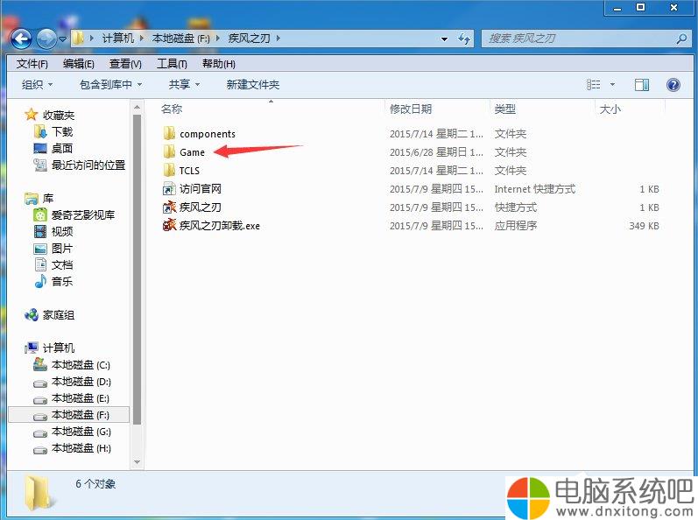Viewport: 698px width, 520px height.
Task: Open the 爱奇艺影视库 library
Action: pyautogui.click(x=83, y=215)
